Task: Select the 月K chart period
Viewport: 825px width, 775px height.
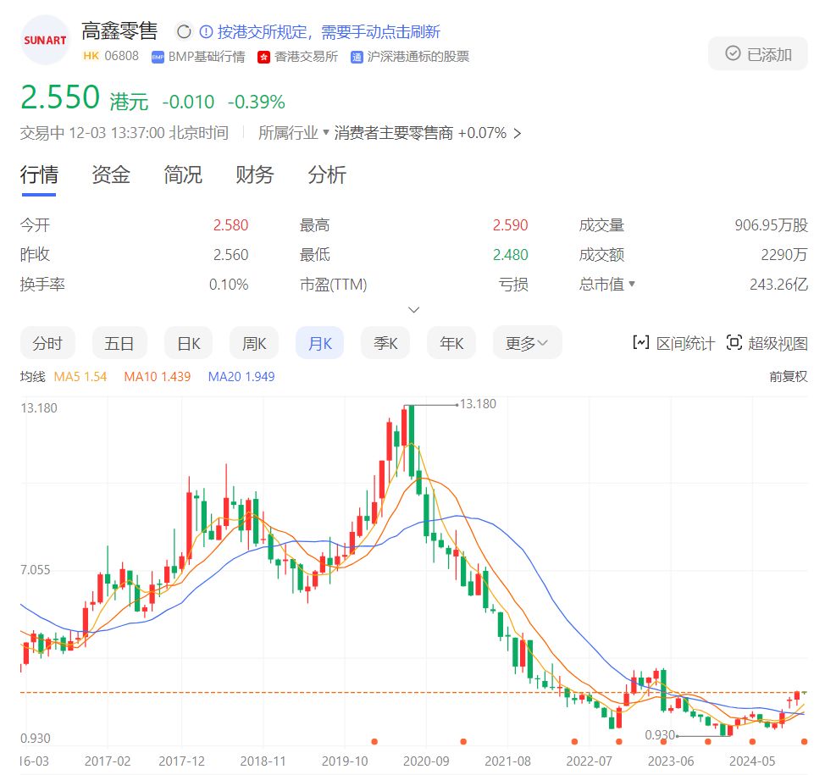Action: pos(320,343)
